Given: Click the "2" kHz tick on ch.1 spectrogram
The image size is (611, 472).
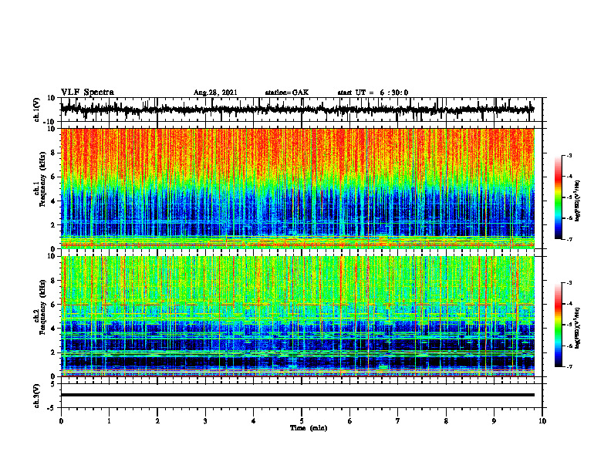Looking at the screenshot, I should pyautogui.click(x=53, y=225).
